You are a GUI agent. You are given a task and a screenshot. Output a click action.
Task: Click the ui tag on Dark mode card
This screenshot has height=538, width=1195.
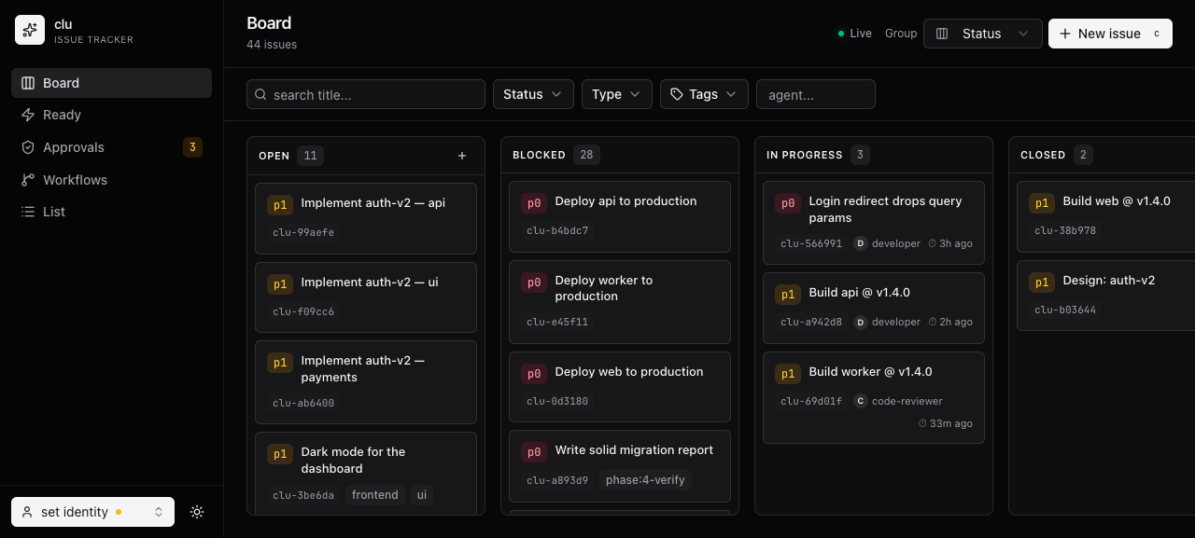pos(422,495)
